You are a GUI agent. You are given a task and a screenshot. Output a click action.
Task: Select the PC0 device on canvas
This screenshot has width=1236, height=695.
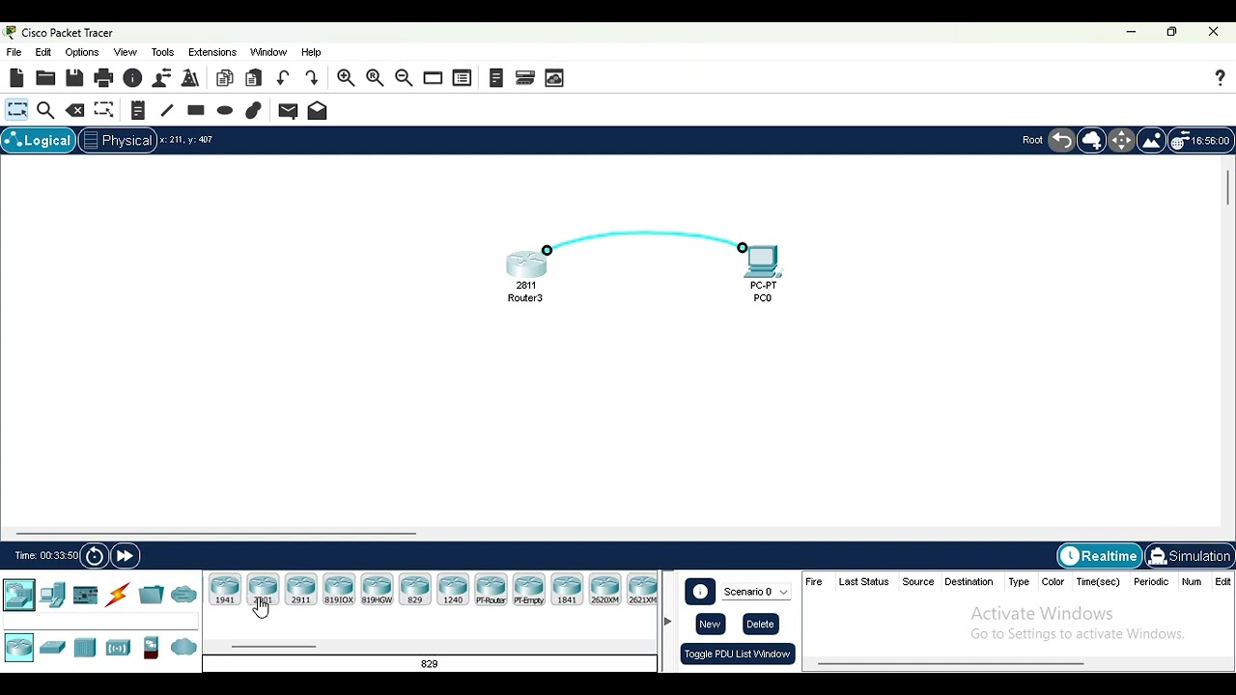763,262
